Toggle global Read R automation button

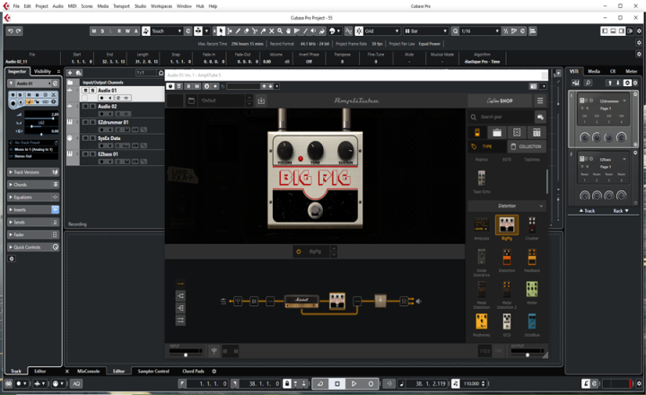pos(119,31)
